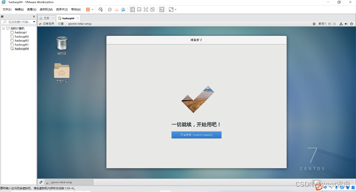Open the library search filter dropdown
356x192 pixels.
click(x=34, y=22)
